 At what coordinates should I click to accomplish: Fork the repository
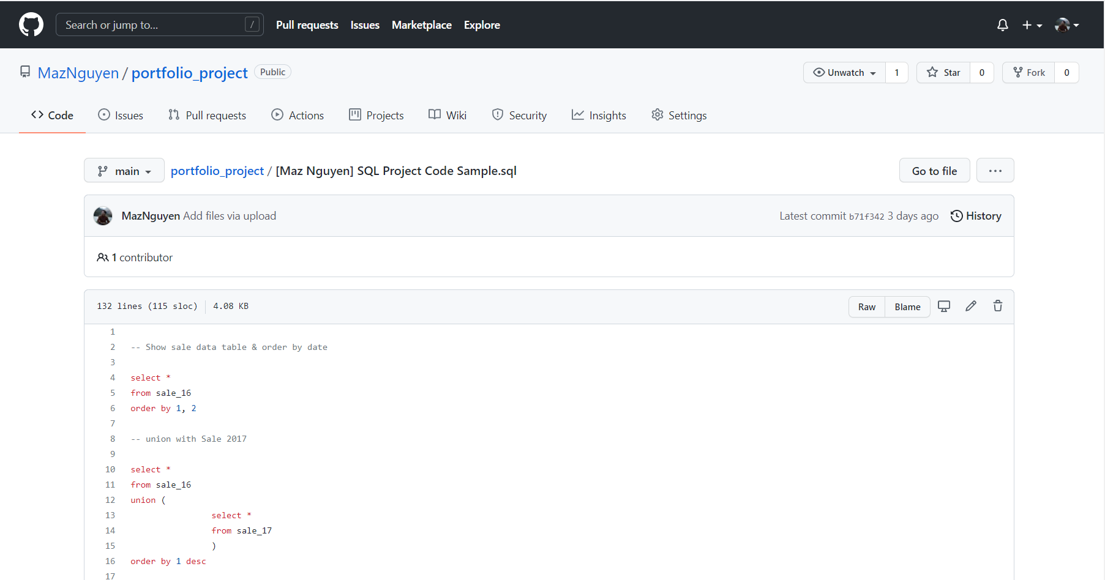click(1028, 72)
